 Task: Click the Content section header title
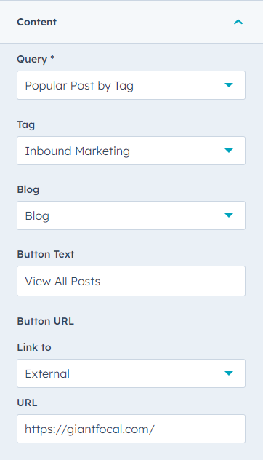coord(36,22)
